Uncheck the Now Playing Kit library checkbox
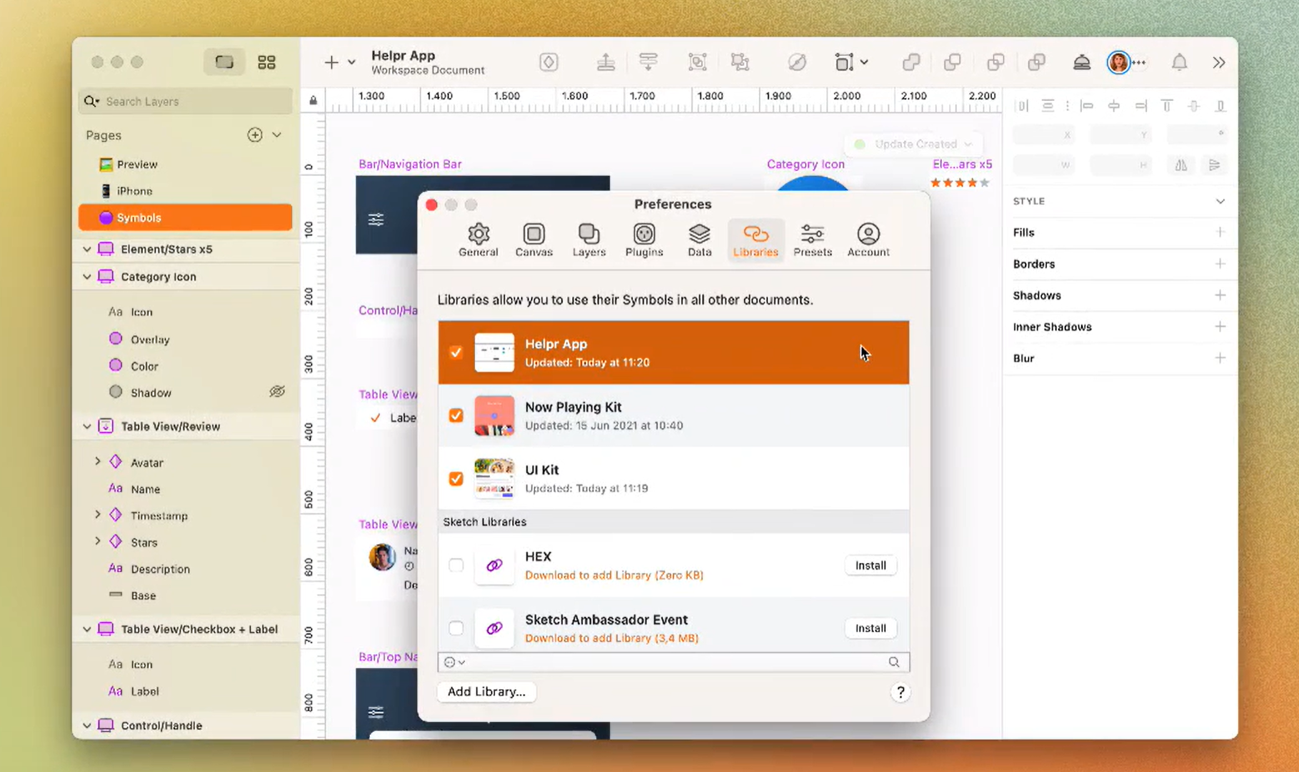The height and width of the screenshot is (772, 1299). click(456, 415)
